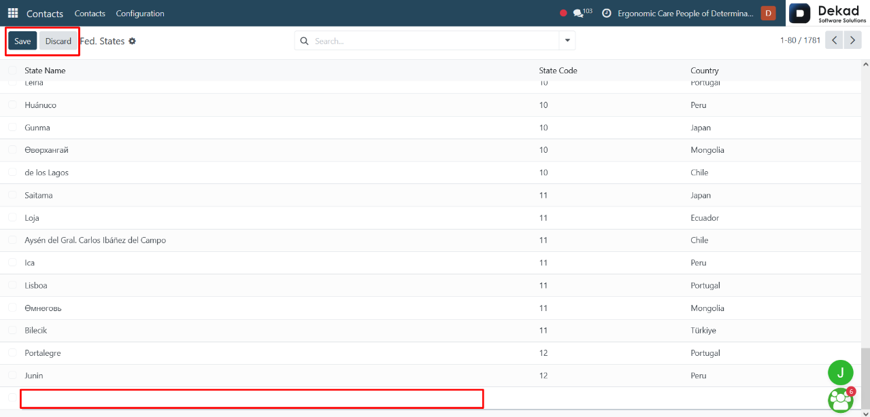This screenshot has height=417, width=870.
Task: Sort by Country column header
Action: tap(705, 71)
